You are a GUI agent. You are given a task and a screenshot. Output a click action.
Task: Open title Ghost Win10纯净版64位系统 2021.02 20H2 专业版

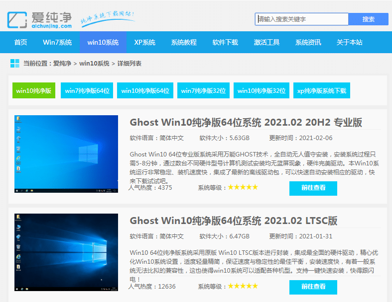[246, 123]
